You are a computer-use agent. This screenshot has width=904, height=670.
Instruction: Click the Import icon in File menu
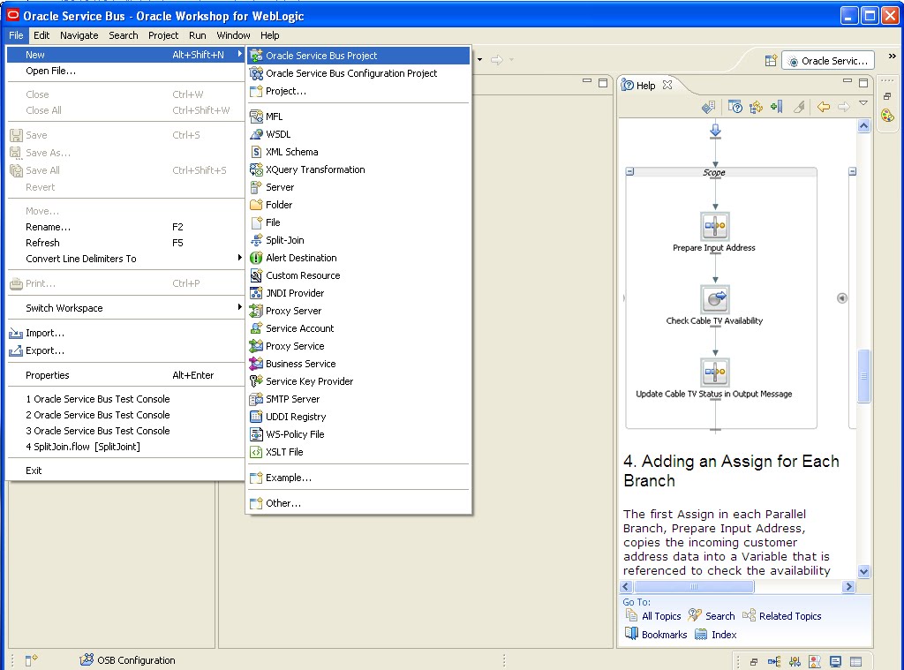[x=16, y=334]
